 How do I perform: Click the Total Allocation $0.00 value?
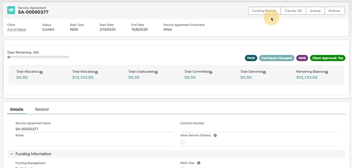tap(22, 77)
